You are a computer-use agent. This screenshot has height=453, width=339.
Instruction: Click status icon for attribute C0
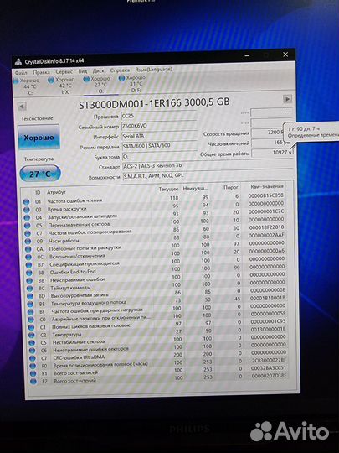31,320
